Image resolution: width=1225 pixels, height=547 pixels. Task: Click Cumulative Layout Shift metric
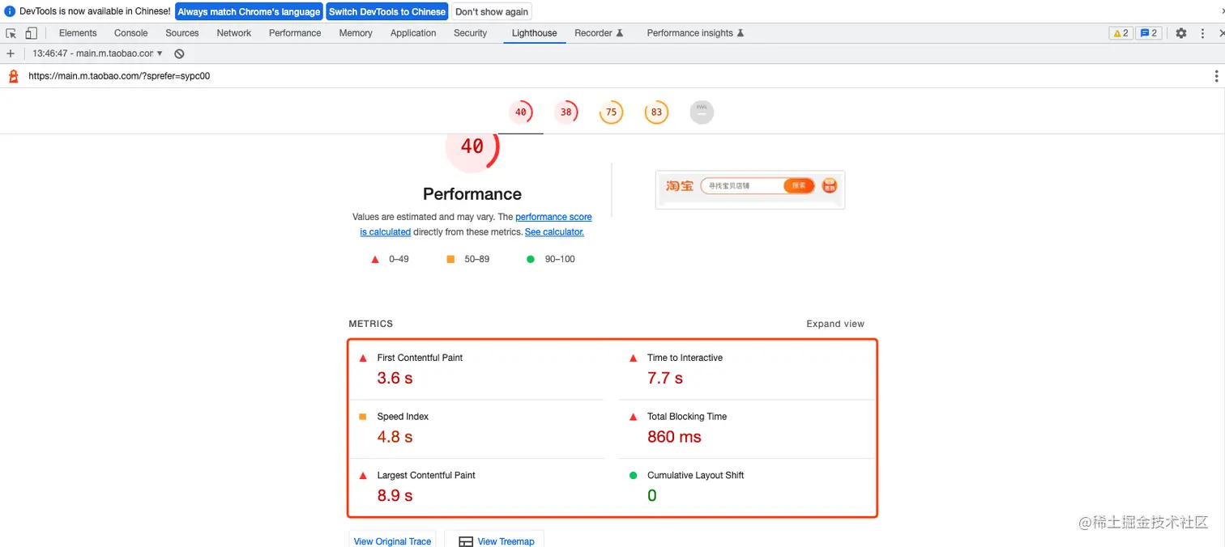747,487
